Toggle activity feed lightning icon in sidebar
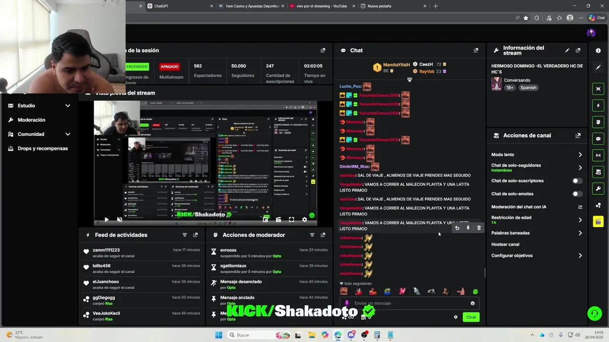The height and width of the screenshot is (342, 609). pyautogui.click(x=598, y=105)
